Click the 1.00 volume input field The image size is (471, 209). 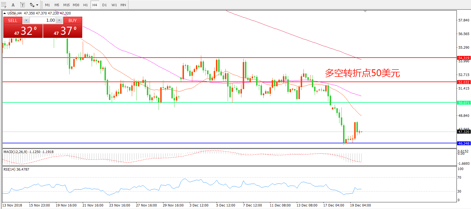point(43,20)
